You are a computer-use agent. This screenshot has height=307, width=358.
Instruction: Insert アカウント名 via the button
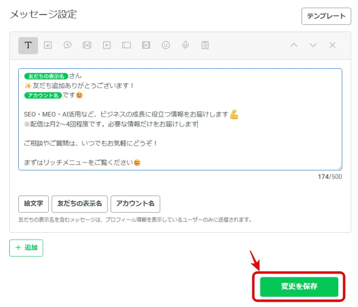pyautogui.click(x=136, y=204)
